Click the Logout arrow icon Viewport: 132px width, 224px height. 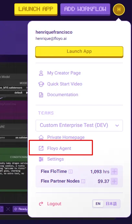[41, 204]
